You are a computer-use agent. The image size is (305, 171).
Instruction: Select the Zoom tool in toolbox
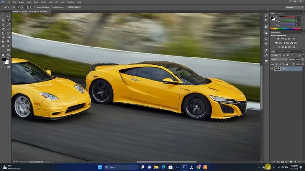(x=8, y=55)
